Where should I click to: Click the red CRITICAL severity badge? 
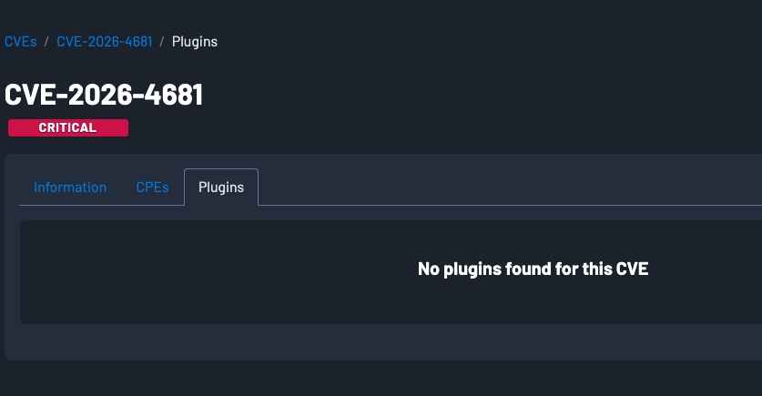[x=68, y=128]
